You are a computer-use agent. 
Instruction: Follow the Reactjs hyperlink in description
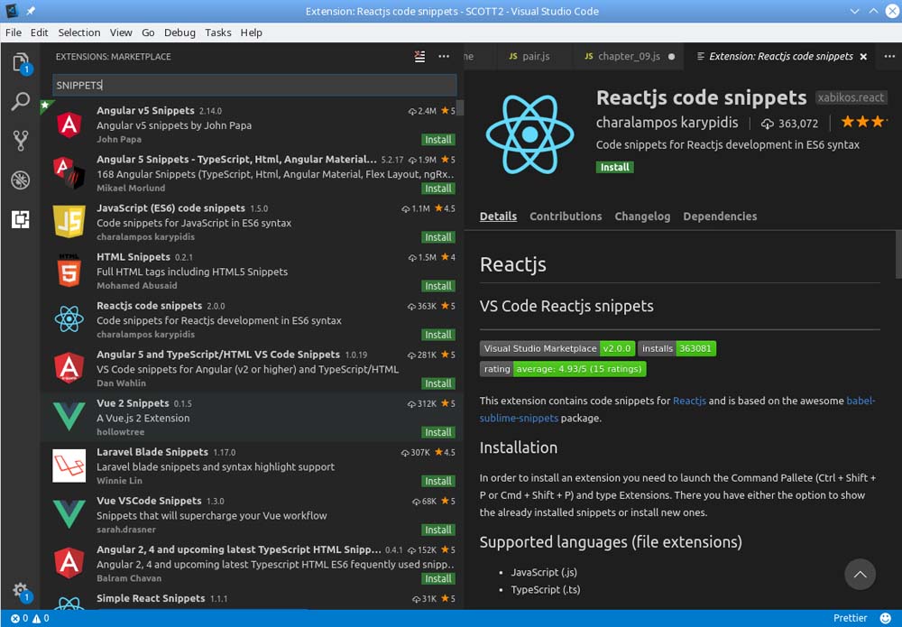(x=689, y=401)
